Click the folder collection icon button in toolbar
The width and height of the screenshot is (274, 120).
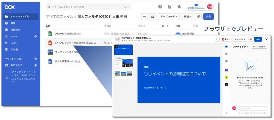(x=153, y=16)
